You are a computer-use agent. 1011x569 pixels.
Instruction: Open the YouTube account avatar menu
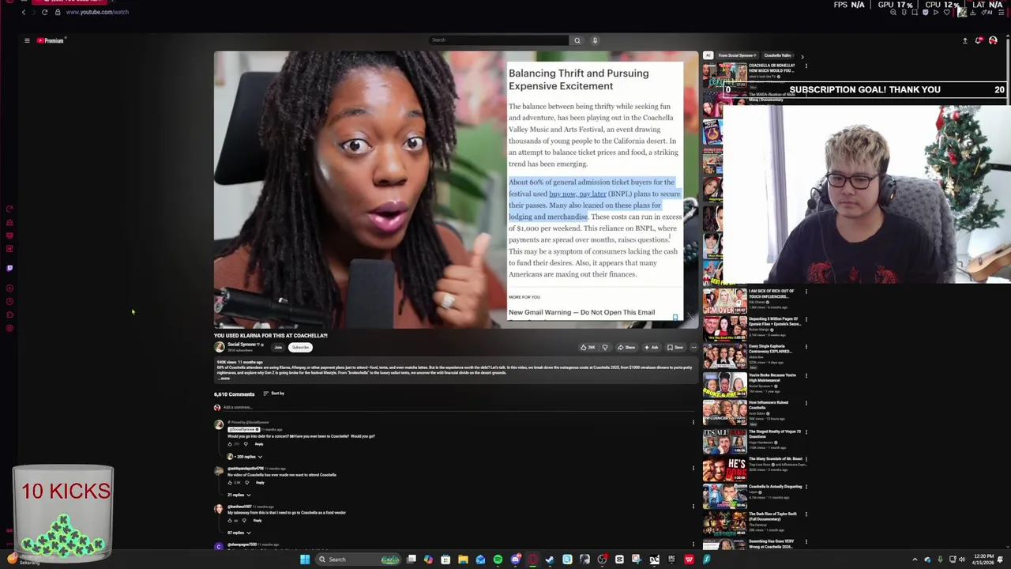[x=993, y=40]
